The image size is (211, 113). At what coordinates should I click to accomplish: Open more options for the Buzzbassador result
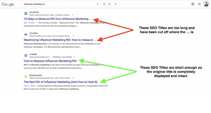pos(73,78)
